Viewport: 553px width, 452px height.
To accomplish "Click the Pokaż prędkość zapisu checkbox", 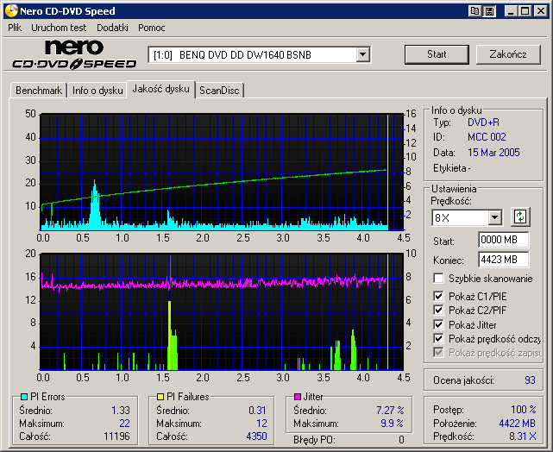I will click(438, 353).
